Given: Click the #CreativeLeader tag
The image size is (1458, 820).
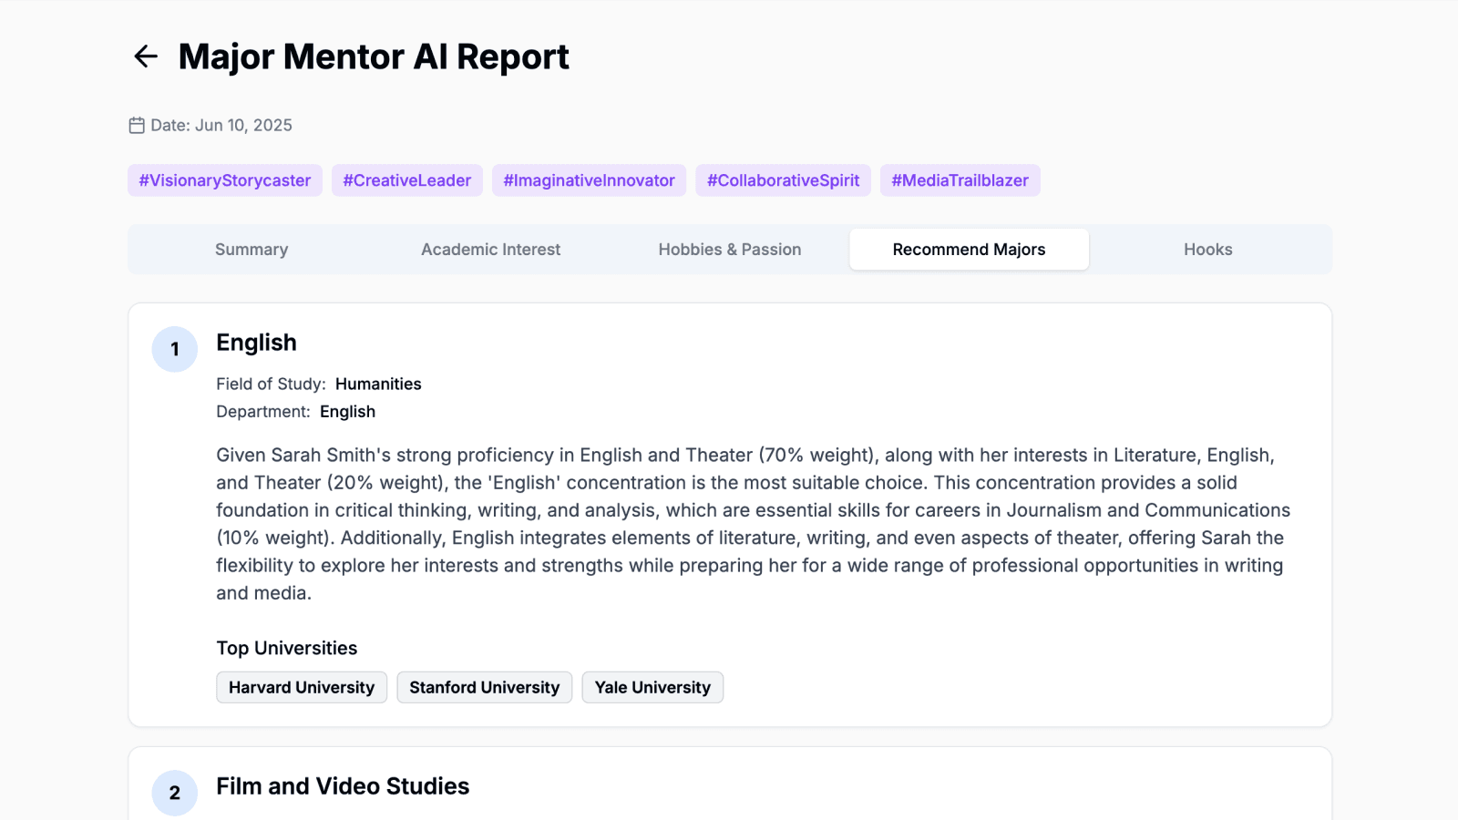Looking at the screenshot, I should tap(407, 180).
